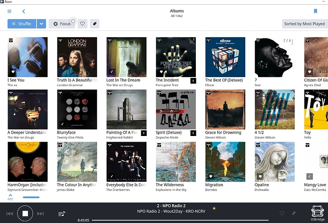Open Depeche Mode artist link

click(167, 137)
